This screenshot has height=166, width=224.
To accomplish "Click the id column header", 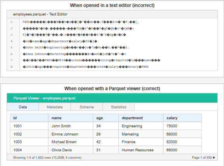I will coord(29,118).
